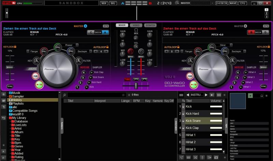Toggle left deck JOG FX
This screenshot has height=161, width=273.
tap(32, 69)
